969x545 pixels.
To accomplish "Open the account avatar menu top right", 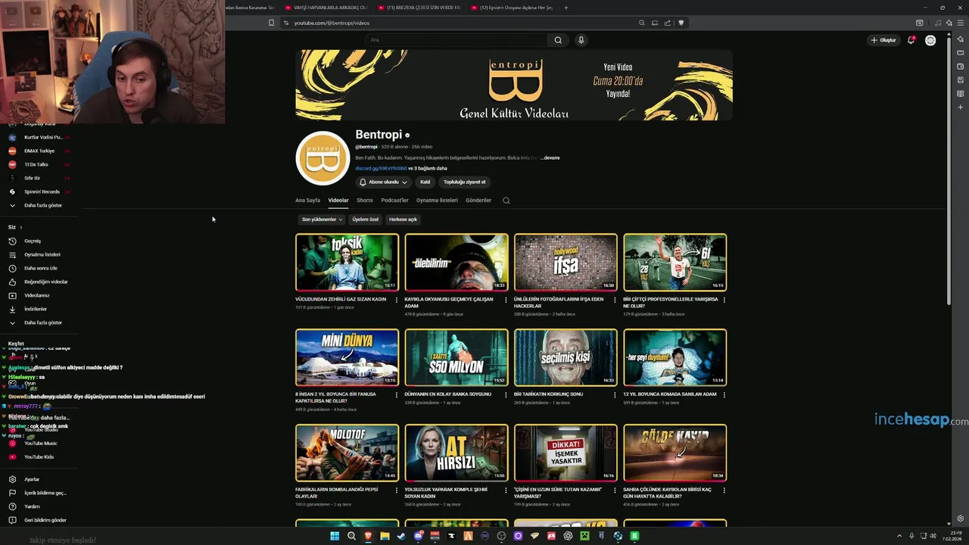I will (x=930, y=40).
